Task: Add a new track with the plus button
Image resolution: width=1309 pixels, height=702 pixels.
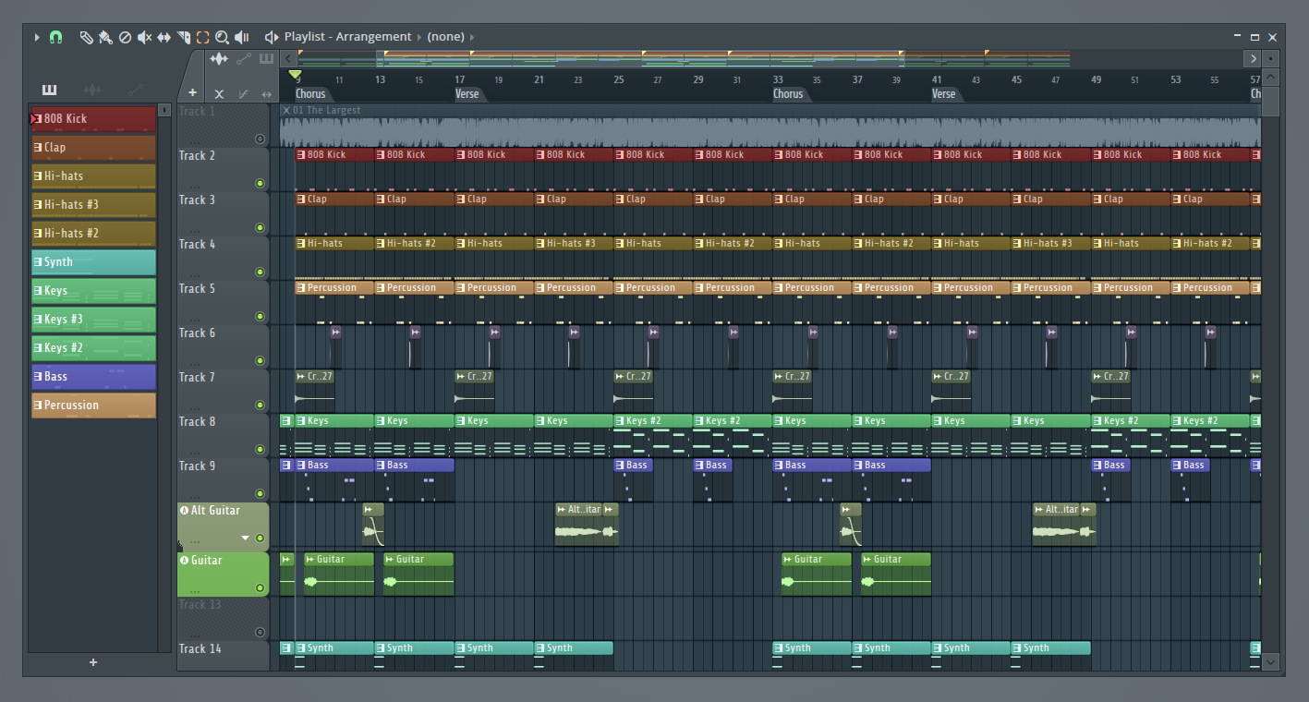Action: 191,93
